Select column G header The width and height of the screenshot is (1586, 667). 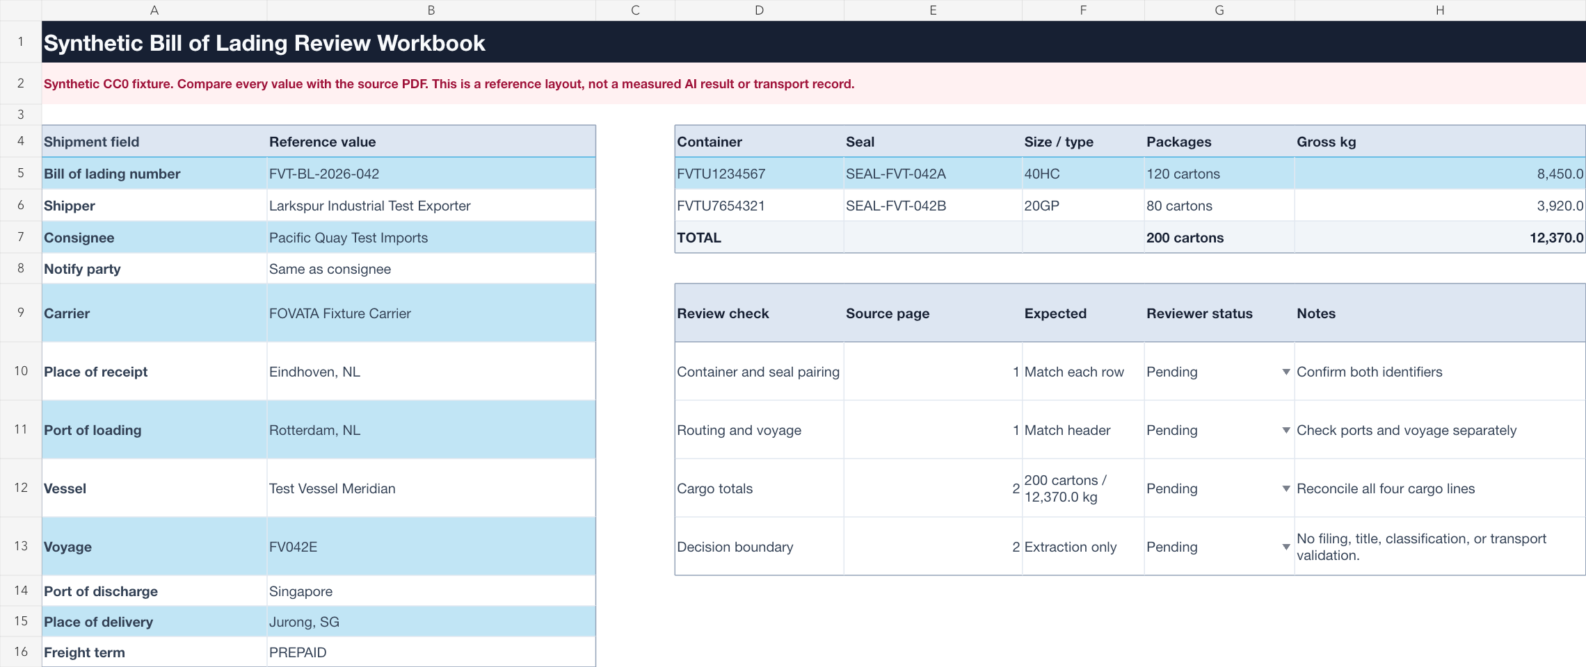(1219, 10)
